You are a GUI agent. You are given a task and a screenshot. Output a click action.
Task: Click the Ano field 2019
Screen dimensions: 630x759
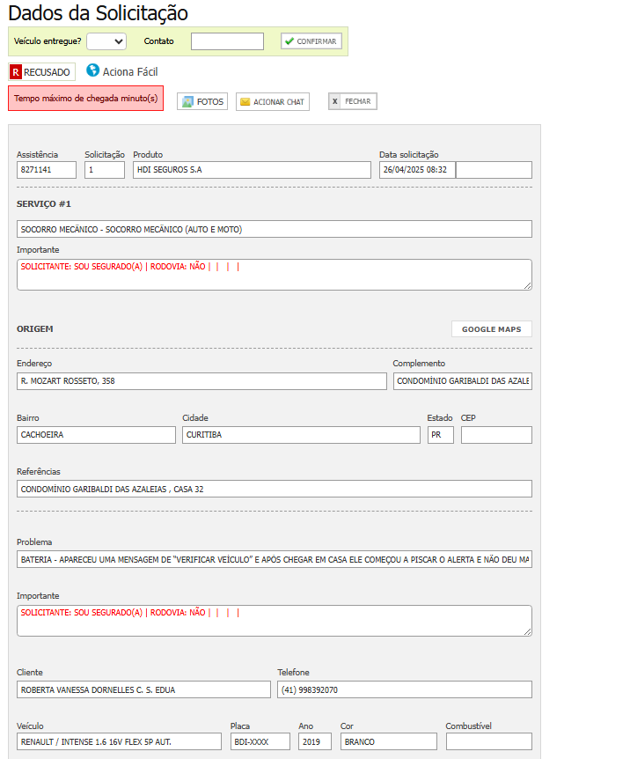(x=315, y=741)
